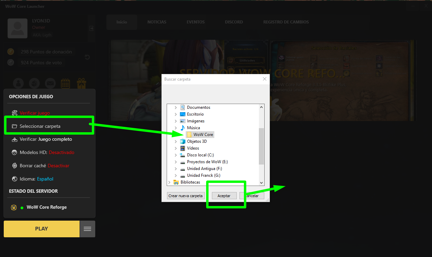This screenshot has width=432, height=257.
Task: Open the character profile round icon
Action: 19,83
